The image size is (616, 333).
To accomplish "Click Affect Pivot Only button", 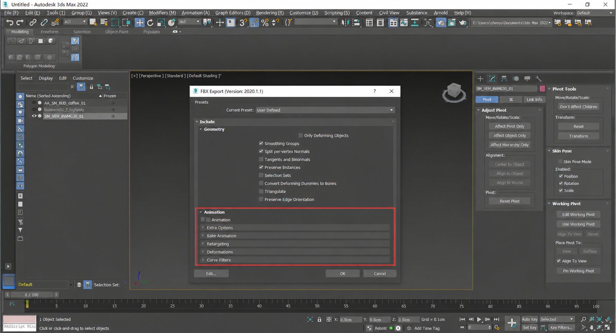I will pyautogui.click(x=509, y=126).
